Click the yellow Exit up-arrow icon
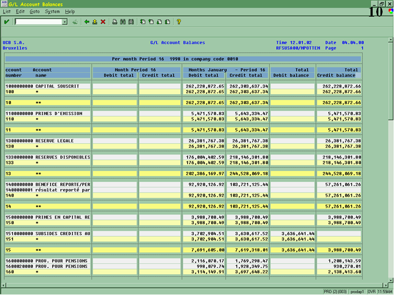Image resolution: width=394 pixels, height=295 pixels. 94,22
